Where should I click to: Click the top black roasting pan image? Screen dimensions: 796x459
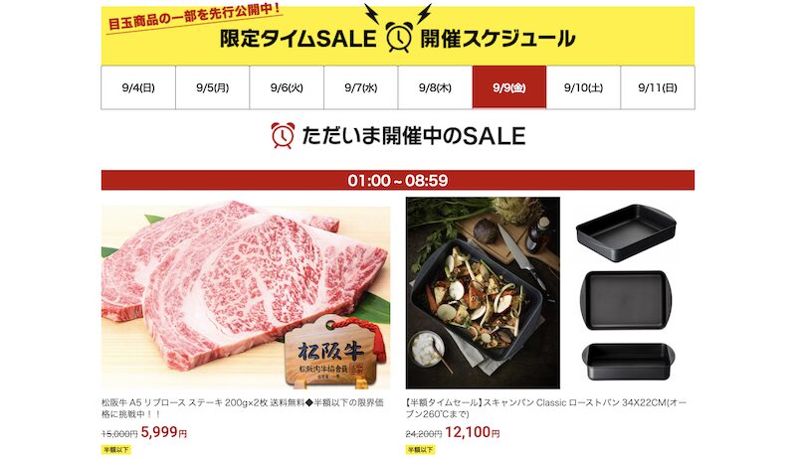point(626,233)
